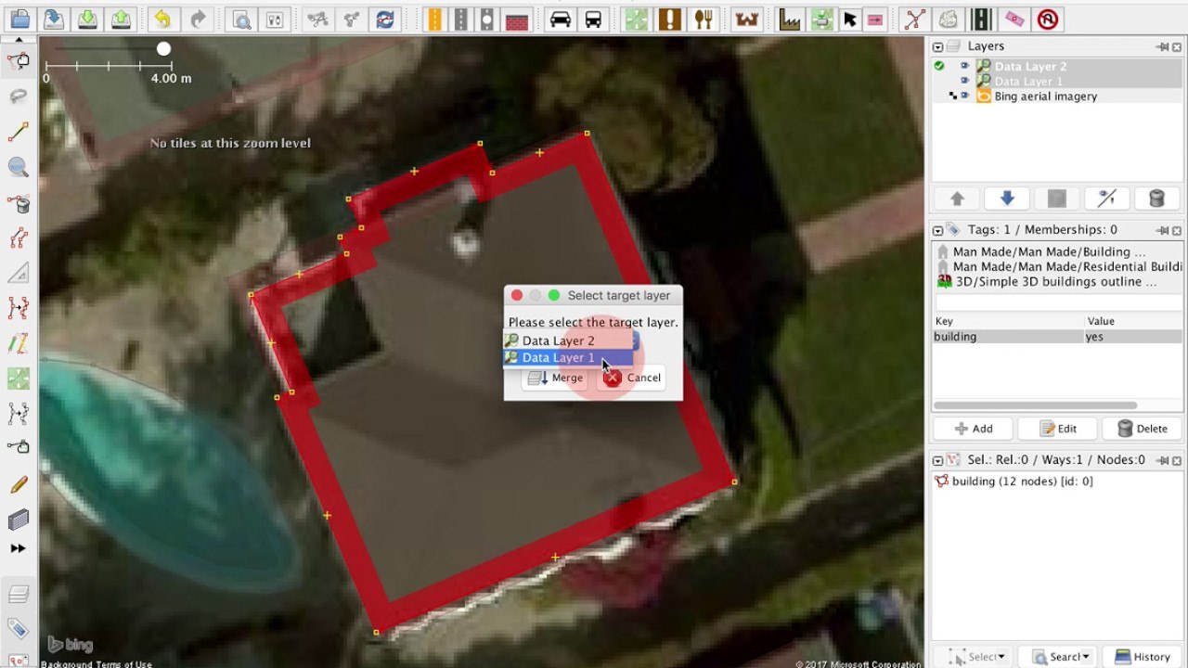Click the pink eraser-shaped toolbar icon
This screenshot has height=668, width=1188.
(x=1014, y=19)
